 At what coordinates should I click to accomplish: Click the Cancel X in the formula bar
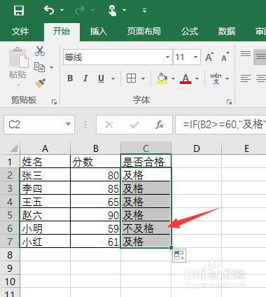coord(109,125)
